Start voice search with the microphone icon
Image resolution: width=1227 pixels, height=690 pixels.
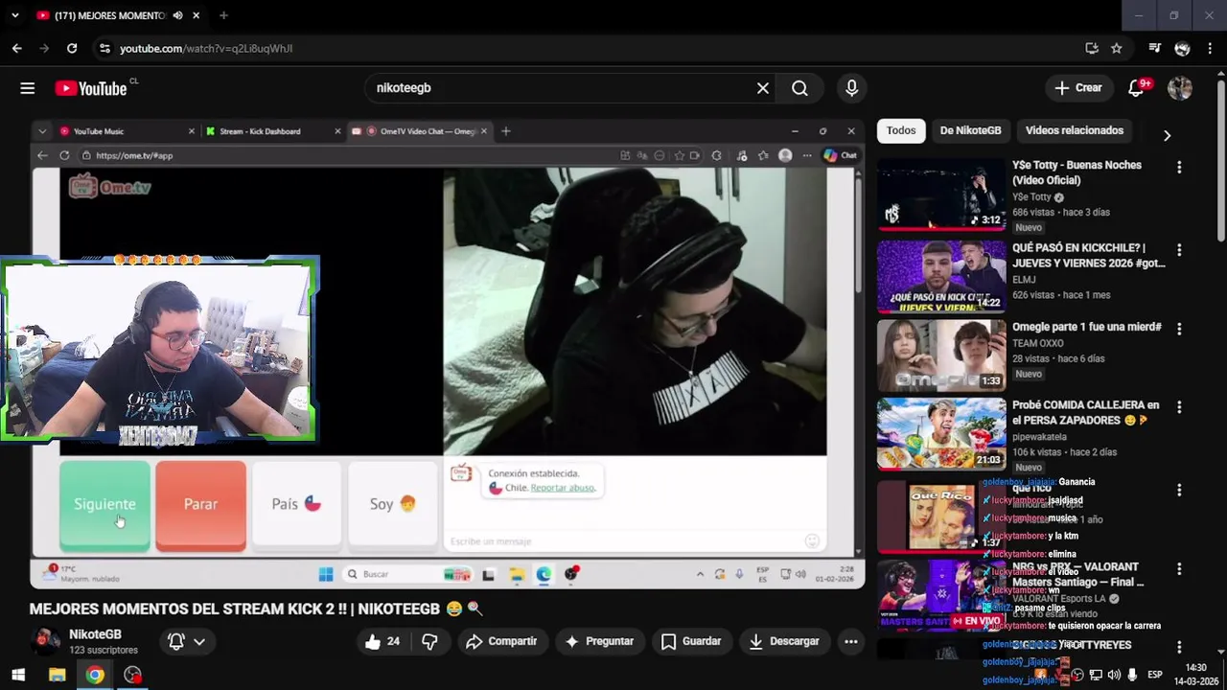tap(851, 88)
